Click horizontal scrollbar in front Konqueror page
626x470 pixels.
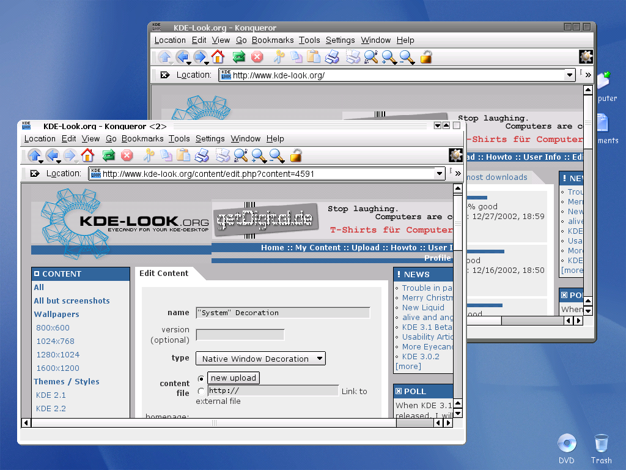[214, 423]
